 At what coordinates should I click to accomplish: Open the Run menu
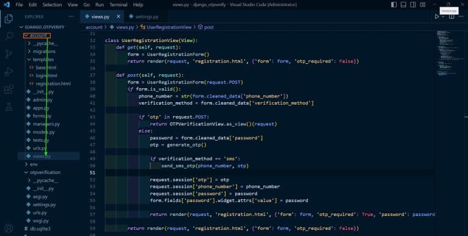click(99, 4)
